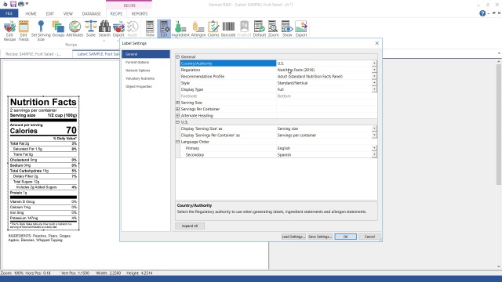The image size is (502, 282).
Task: Switch to the REPORTS ribbon tab
Action: 140,14
